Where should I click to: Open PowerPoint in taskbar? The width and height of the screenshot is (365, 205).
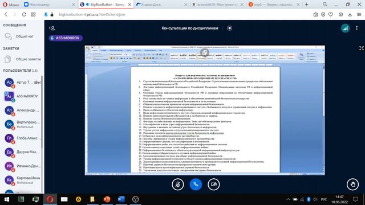tap(107, 199)
